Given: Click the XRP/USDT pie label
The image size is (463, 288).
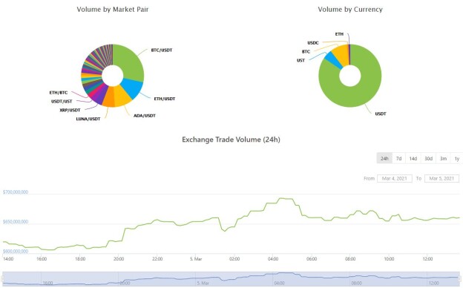Looking at the screenshot, I should [70, 110].
